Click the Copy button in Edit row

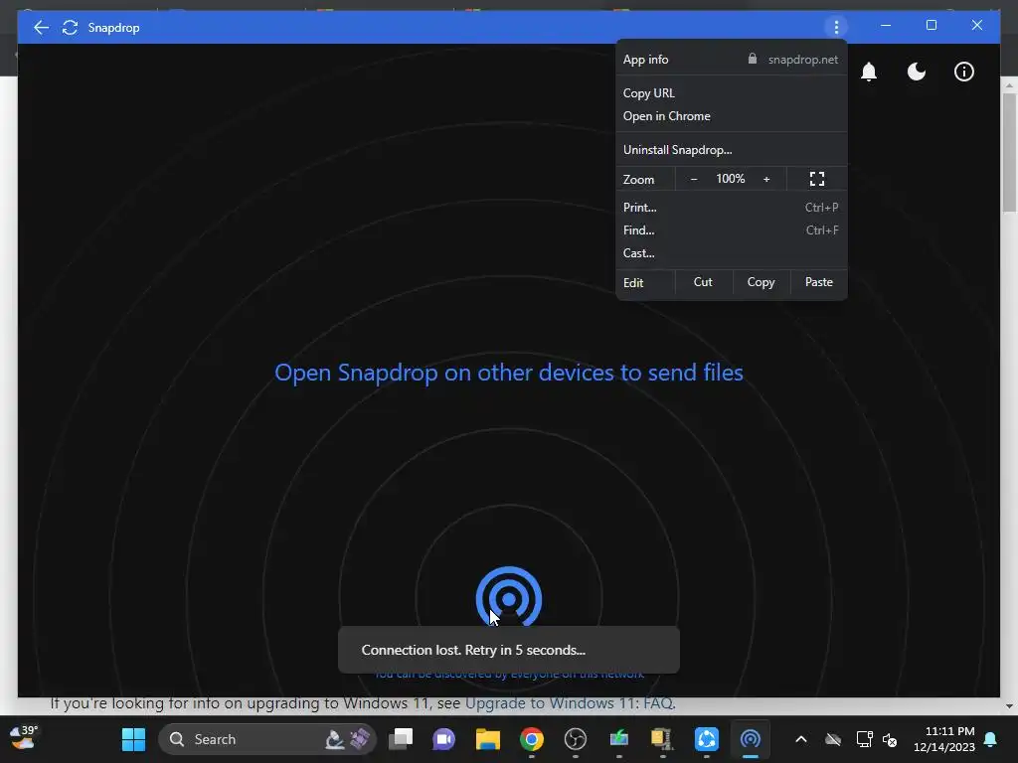pos(761,282)
